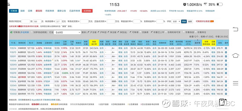Remove 迪贝转债 via the red minus icon

[226, 77]
